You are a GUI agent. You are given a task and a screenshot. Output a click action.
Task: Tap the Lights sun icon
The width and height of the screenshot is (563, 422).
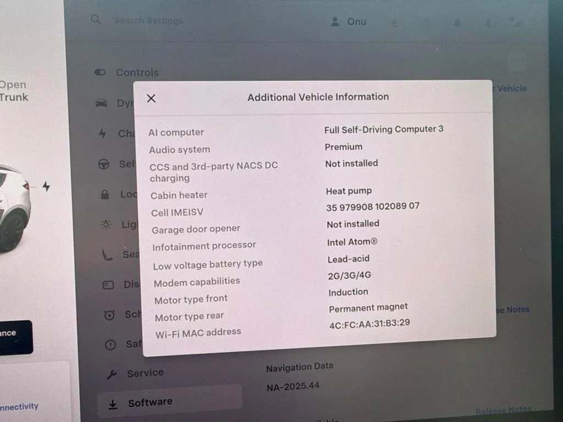tap(106, 225)
